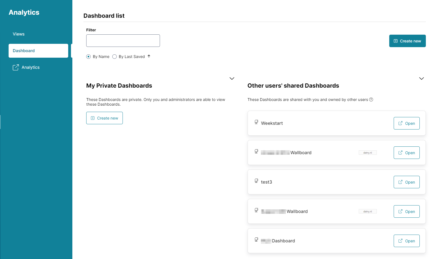Open the first Wallboard dashboard
The height and width of the screenshot is (259, 430).
tap(406, 153)
